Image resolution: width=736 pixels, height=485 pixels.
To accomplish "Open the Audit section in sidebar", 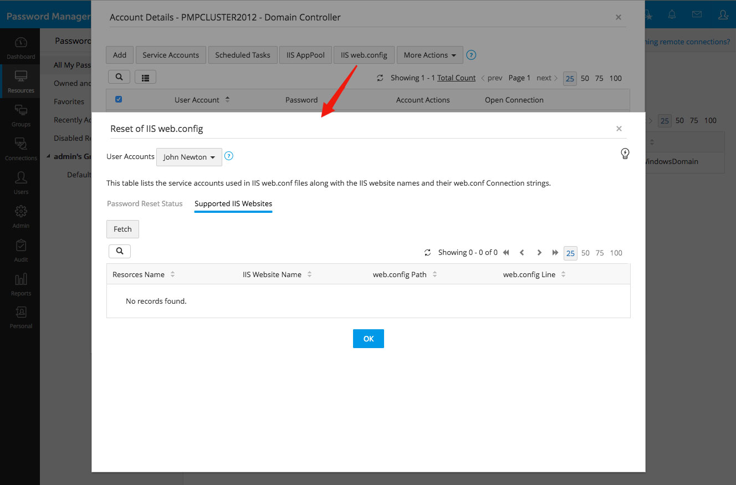I will 21,251.
